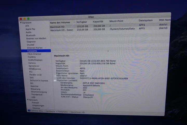Select Steuerung in the sidebar

pyautogui.click(x=35, y=89)
